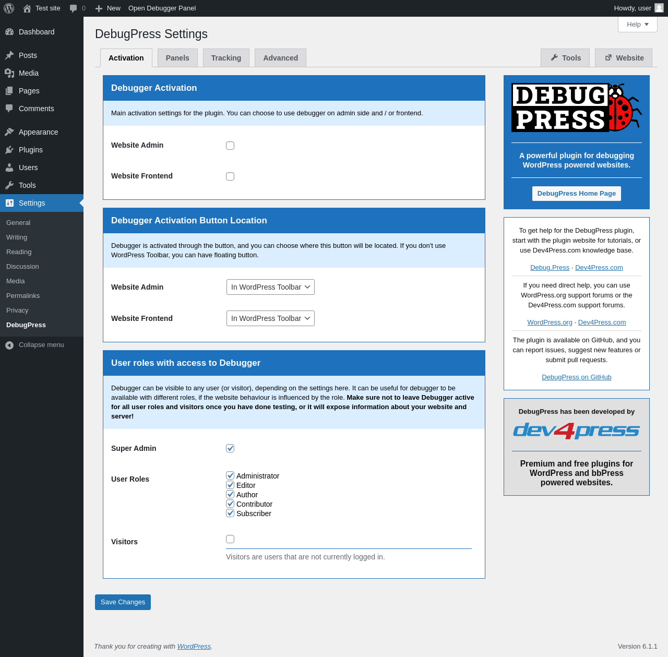Enable debugger for Website Admin checkbox

[230, 146]
